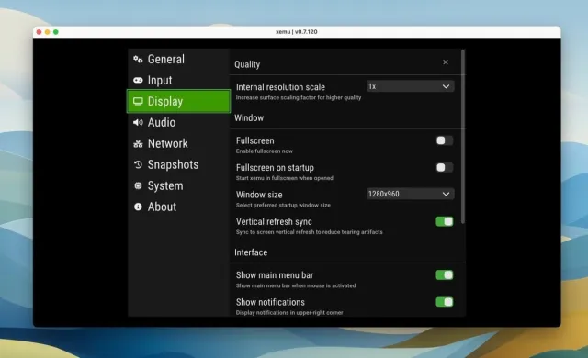The width and height of the screenshot is (588, 358).
Task: Open the System settings tab
Action: (x=178, y=185)
